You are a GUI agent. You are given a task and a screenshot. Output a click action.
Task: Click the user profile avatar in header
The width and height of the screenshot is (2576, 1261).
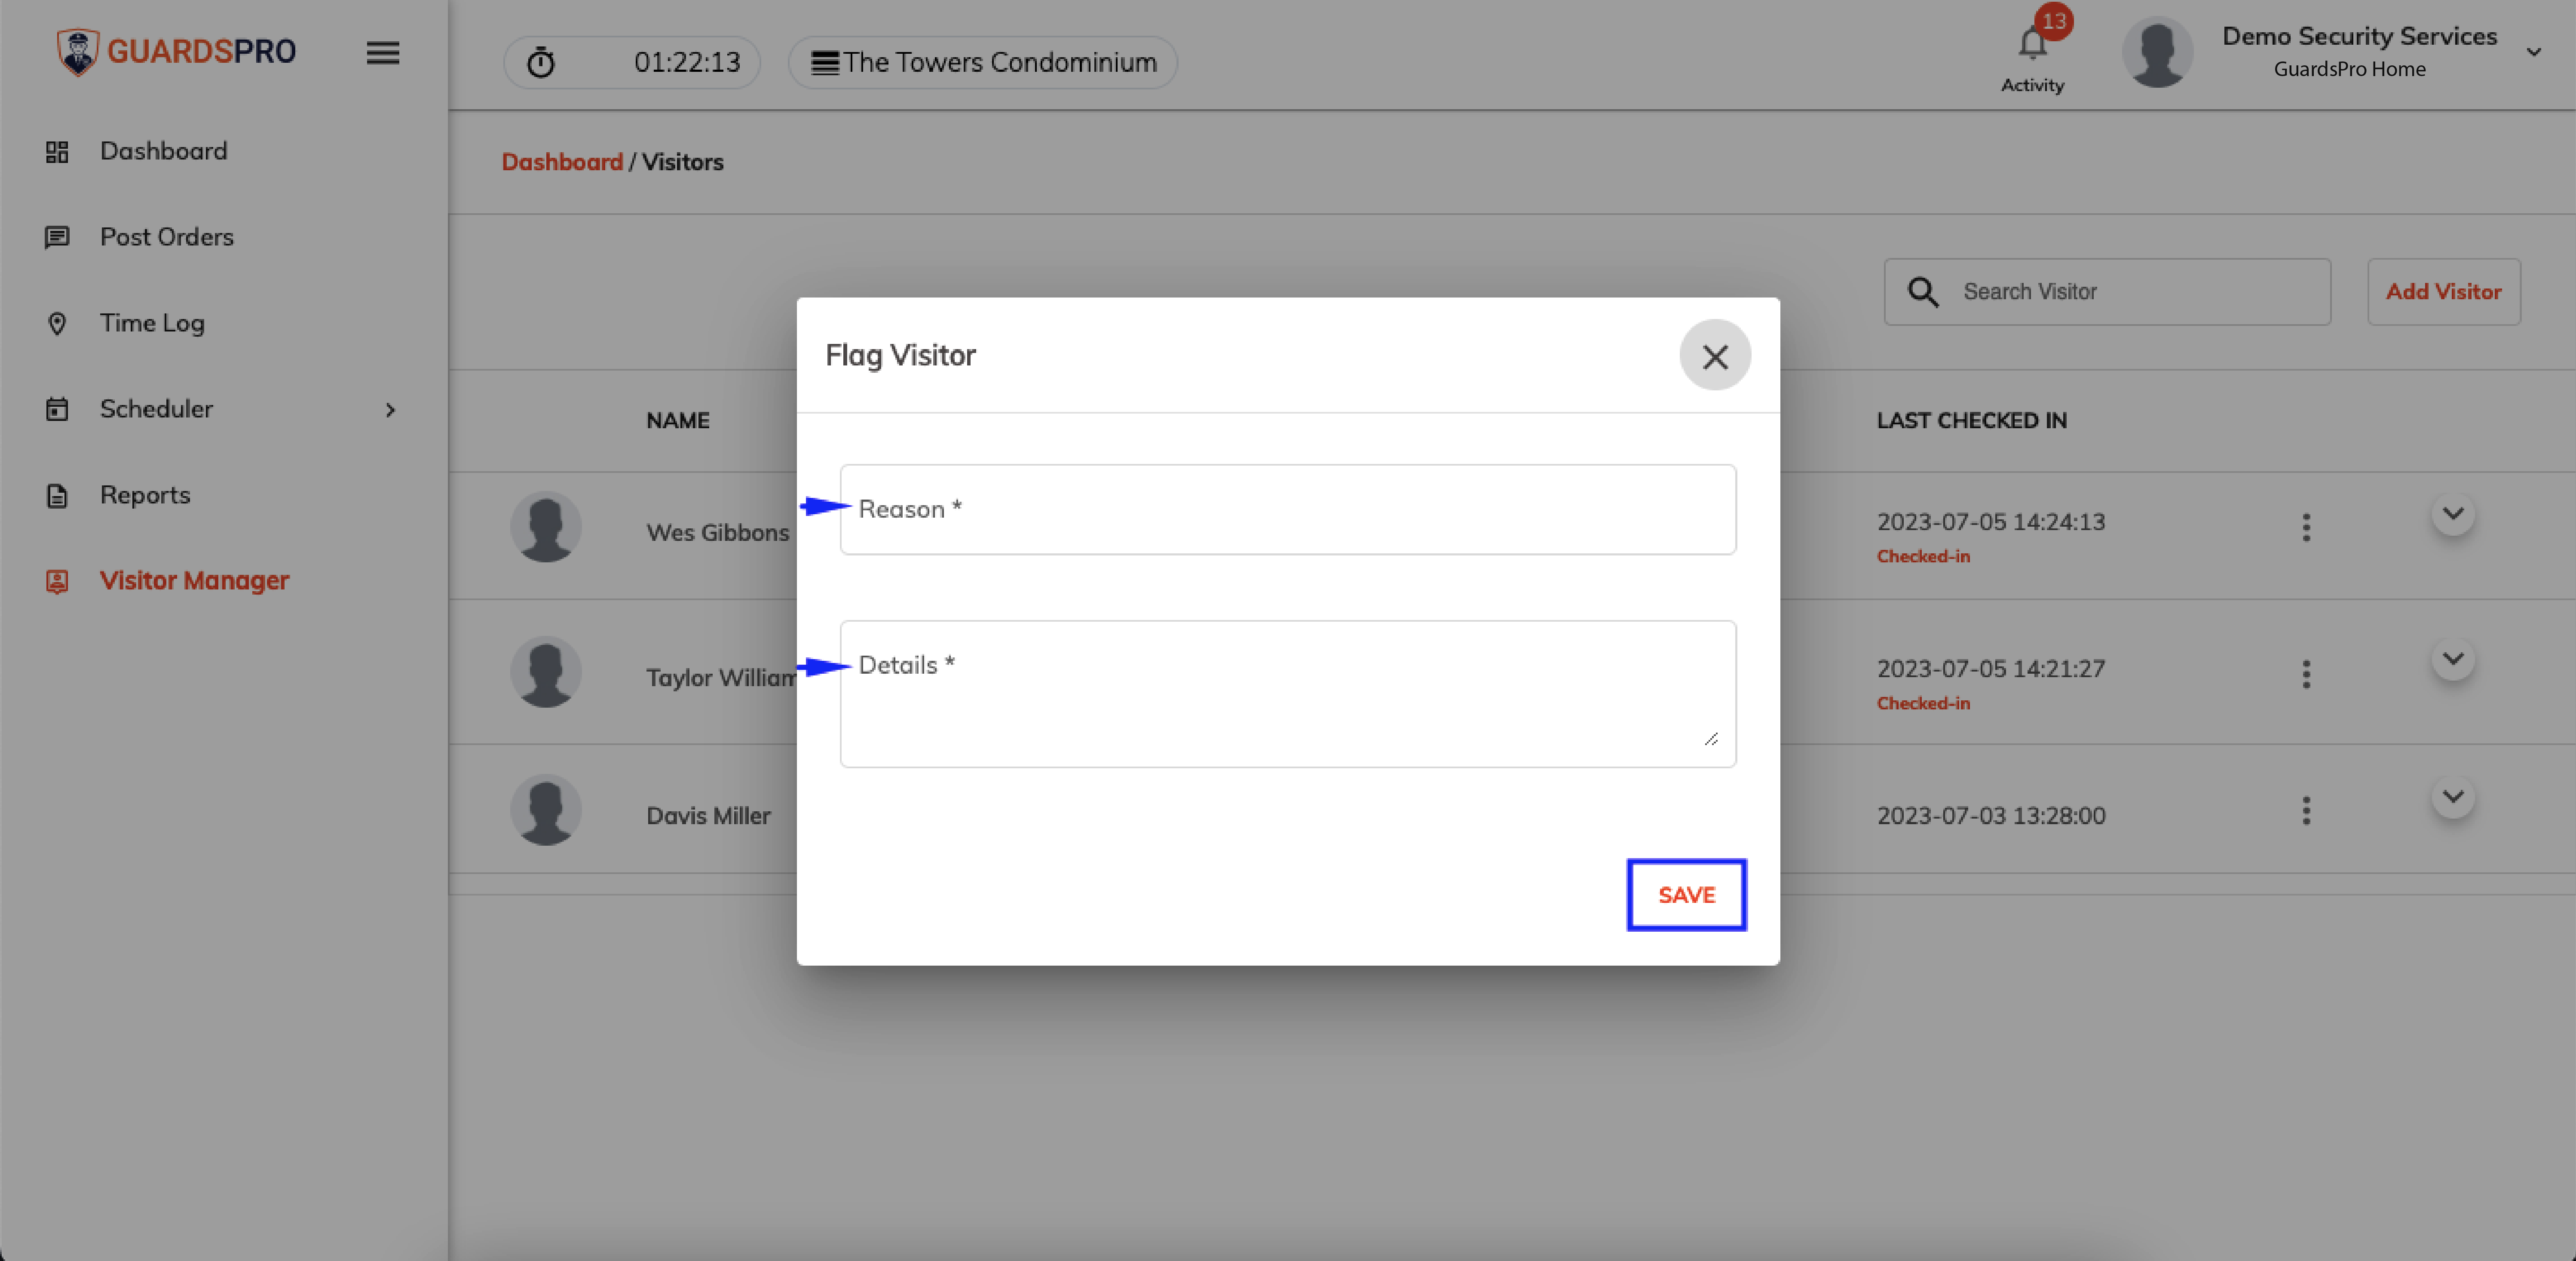point(2157,52)
